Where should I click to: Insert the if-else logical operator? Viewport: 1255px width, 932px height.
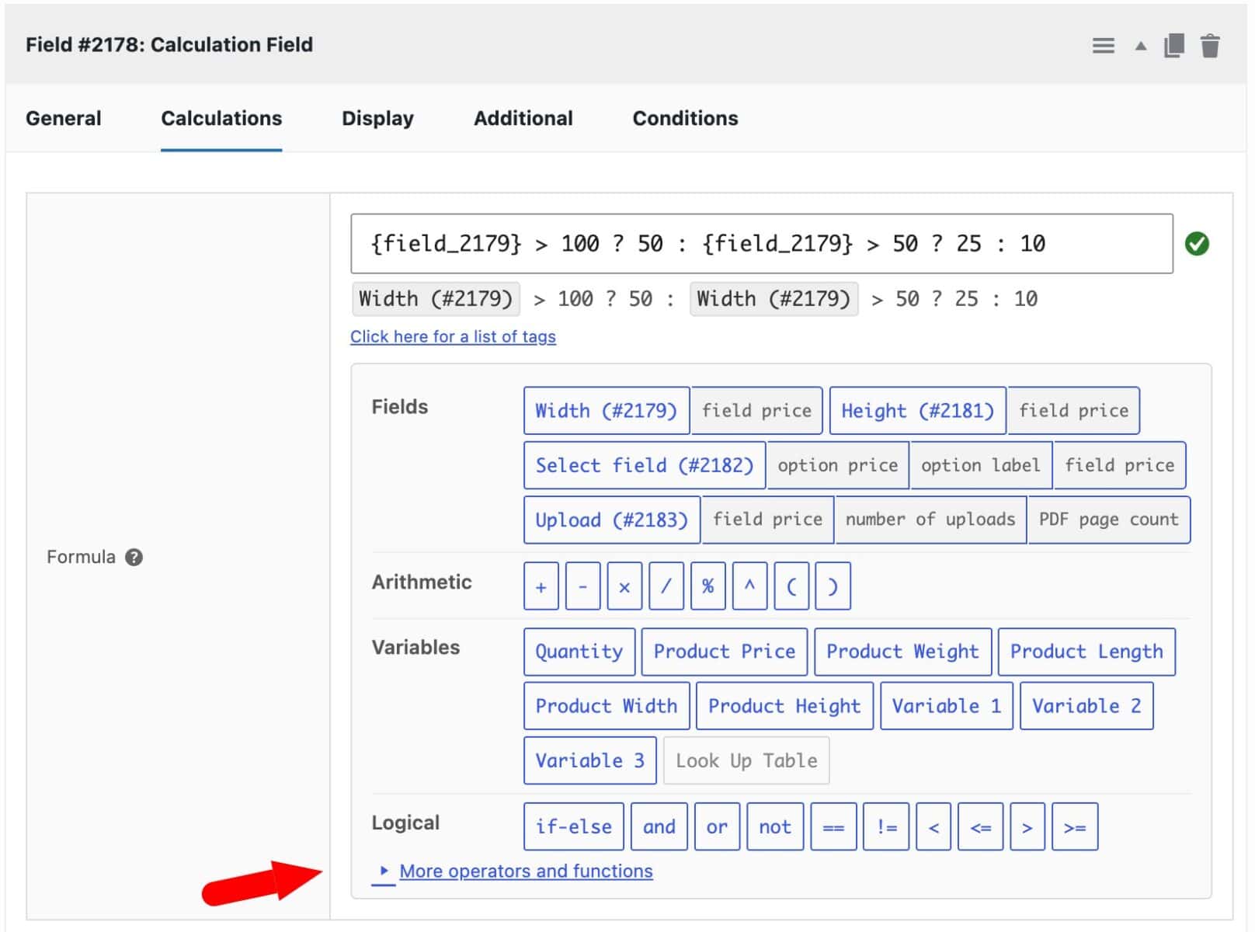(x=573, y=827)
